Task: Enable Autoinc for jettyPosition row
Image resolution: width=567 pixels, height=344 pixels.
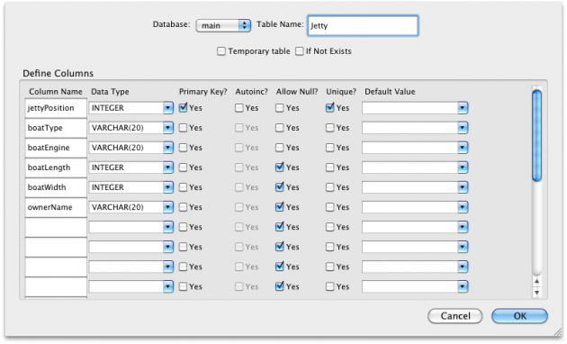Action: pyautogui.click(x=239, y=108)
